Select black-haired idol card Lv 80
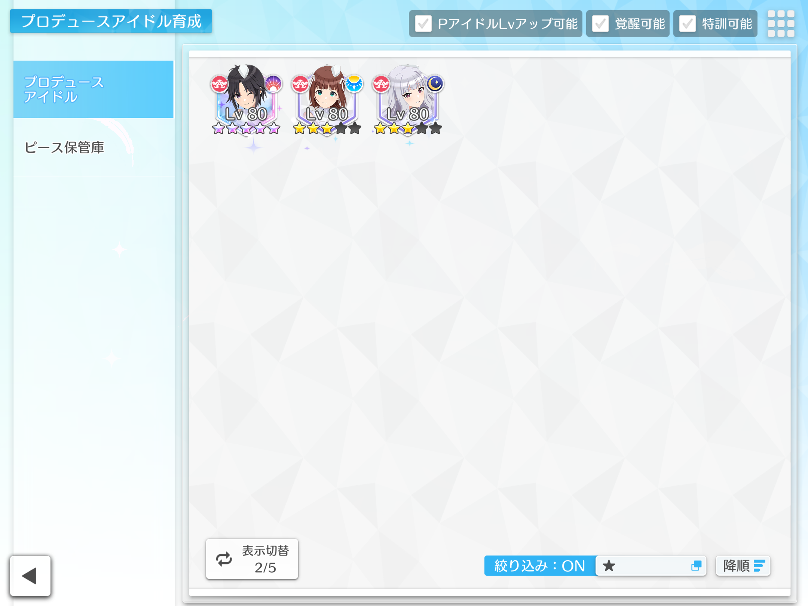 pos(246,100)
